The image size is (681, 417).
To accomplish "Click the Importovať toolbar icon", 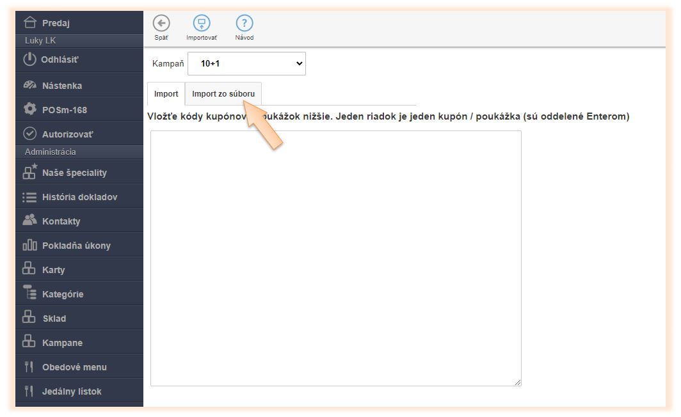I will (202, 24).
